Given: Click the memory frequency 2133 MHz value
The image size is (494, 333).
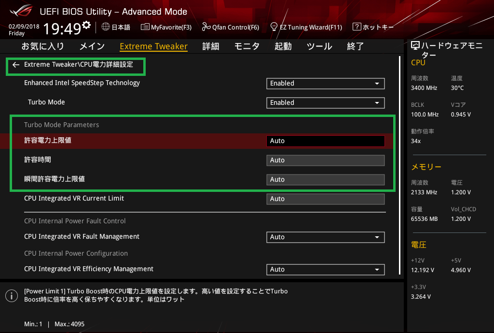Looking at the screenshot, I should pyautogui.click(x=424, y=192).
